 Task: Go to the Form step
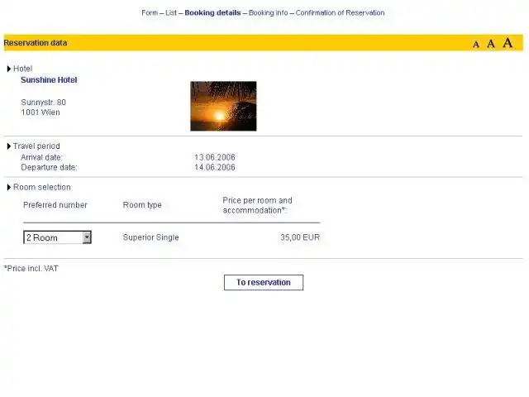pos(150,13)
